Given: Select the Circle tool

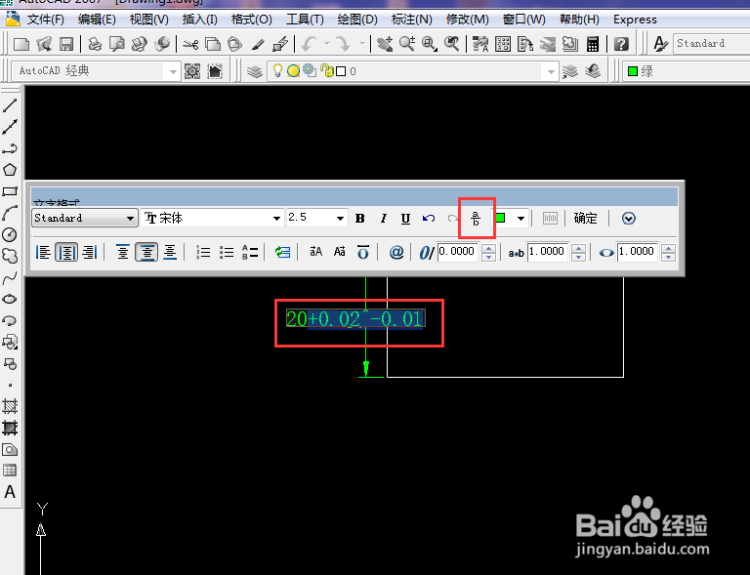Looking at the screenshot, I should [10, 234].
